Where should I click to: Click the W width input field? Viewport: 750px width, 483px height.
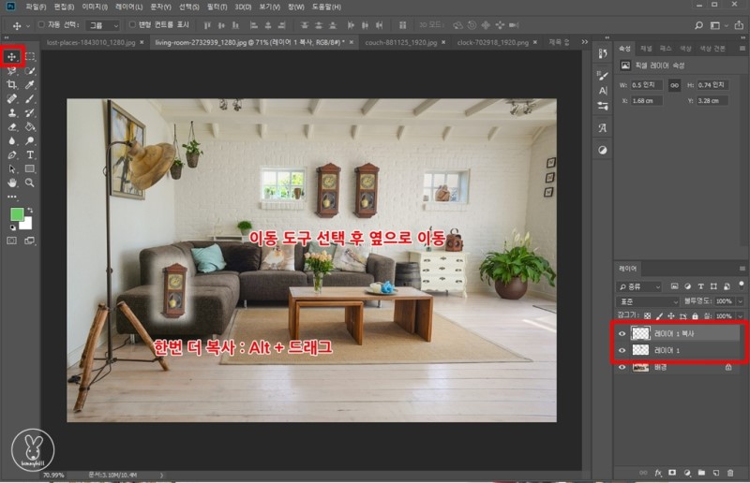(x=649, y=85)
